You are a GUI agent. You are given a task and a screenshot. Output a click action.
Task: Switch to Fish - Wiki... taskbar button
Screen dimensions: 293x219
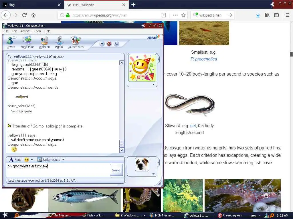(94, 215)
